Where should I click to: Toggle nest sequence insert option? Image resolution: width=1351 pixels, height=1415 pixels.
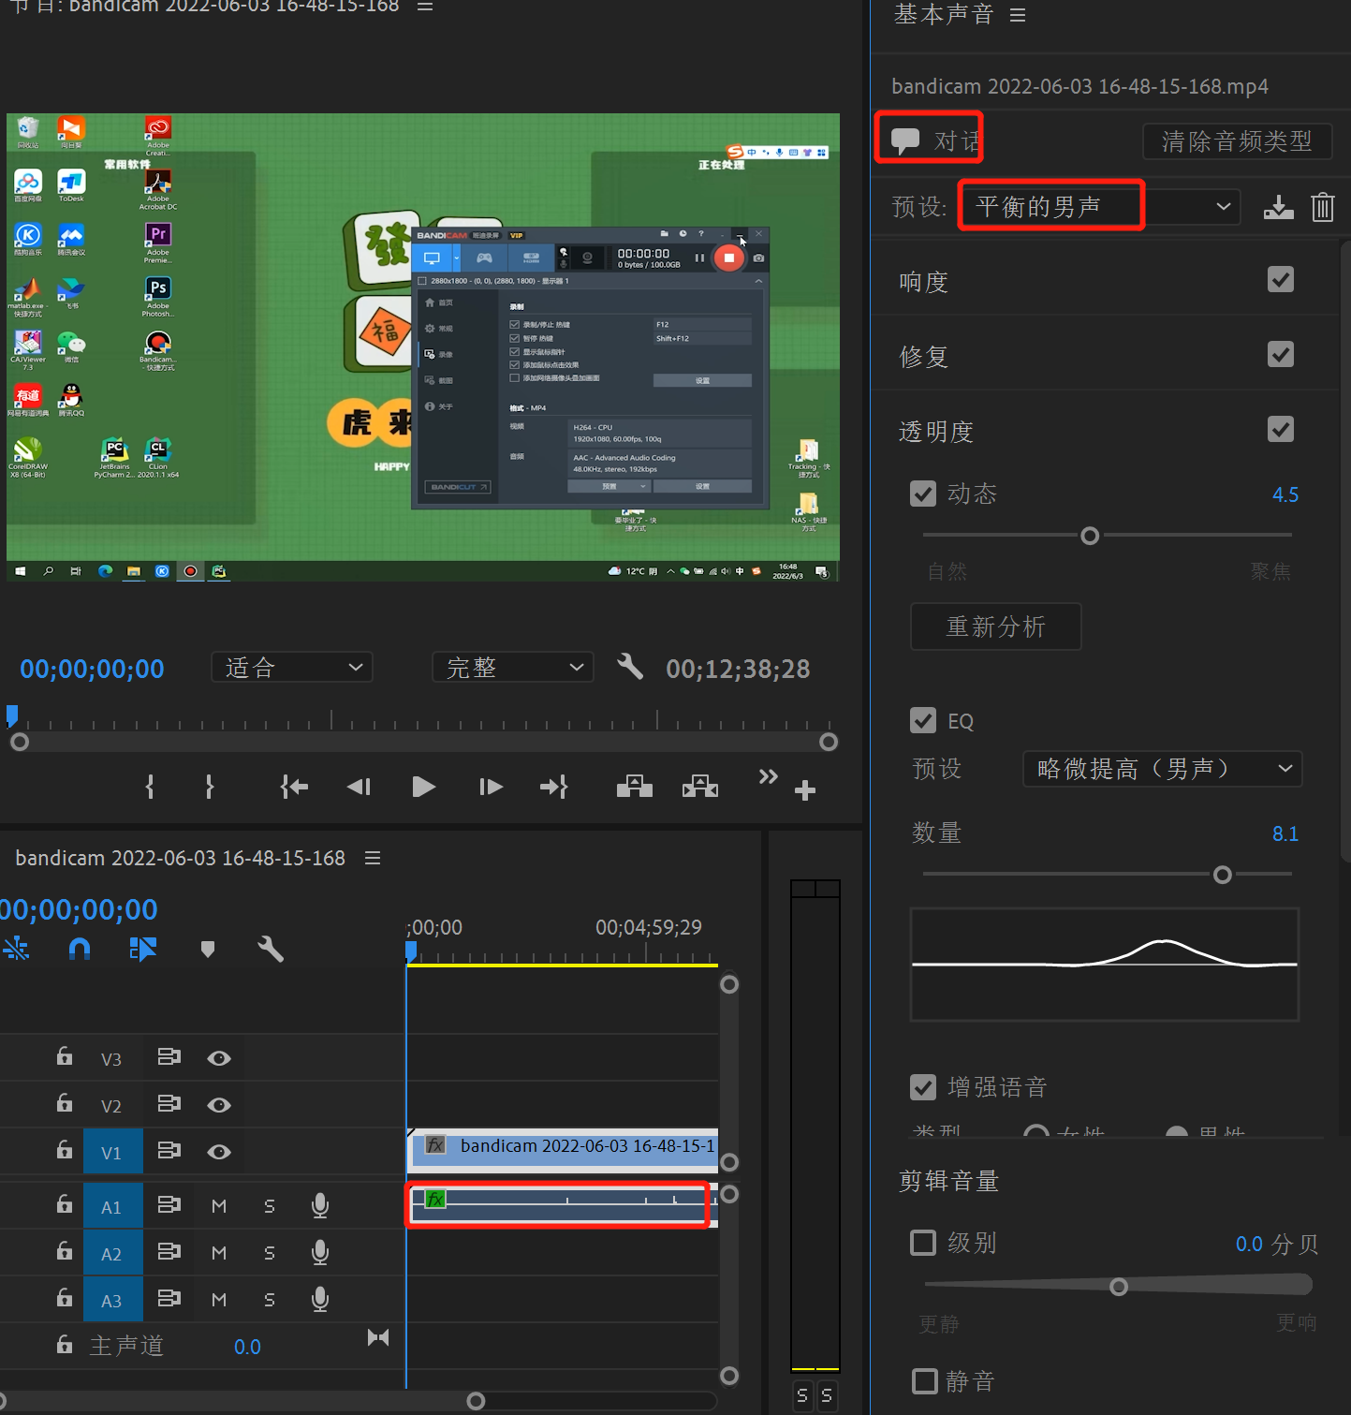[x=16, y=950]
